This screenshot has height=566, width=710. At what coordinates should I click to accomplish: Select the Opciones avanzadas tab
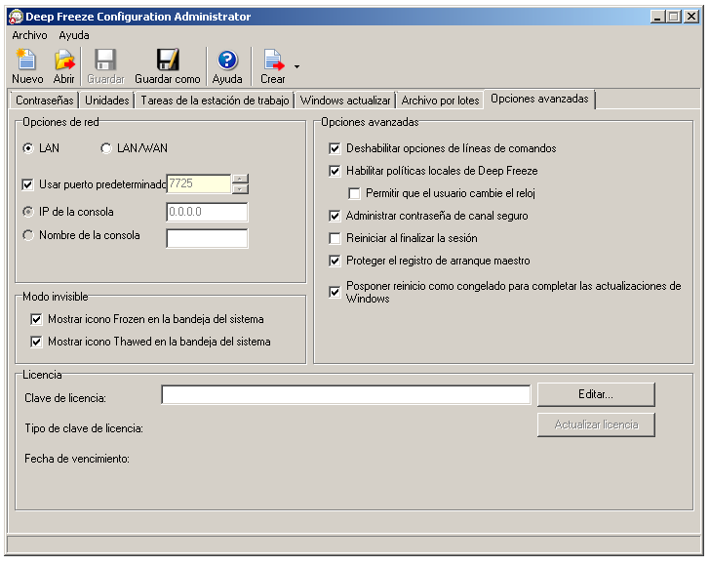(x=539, y=99)
